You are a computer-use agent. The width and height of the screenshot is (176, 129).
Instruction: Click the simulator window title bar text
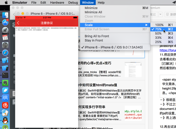[53, 14]
